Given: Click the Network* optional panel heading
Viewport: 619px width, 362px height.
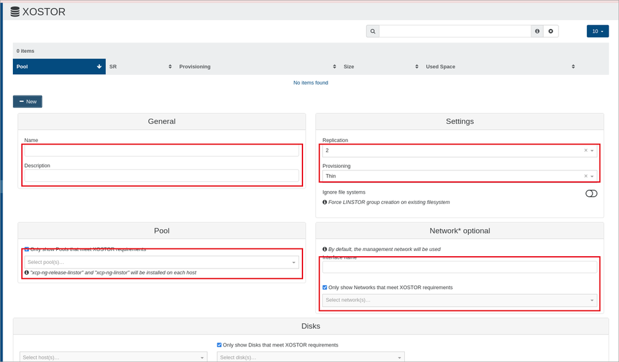Looking at the screenshot, I should click(x=460, y=231).
